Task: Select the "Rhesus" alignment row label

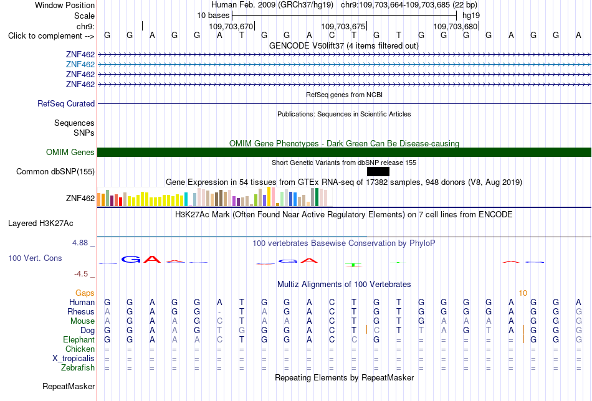Action: click(80, 311)
